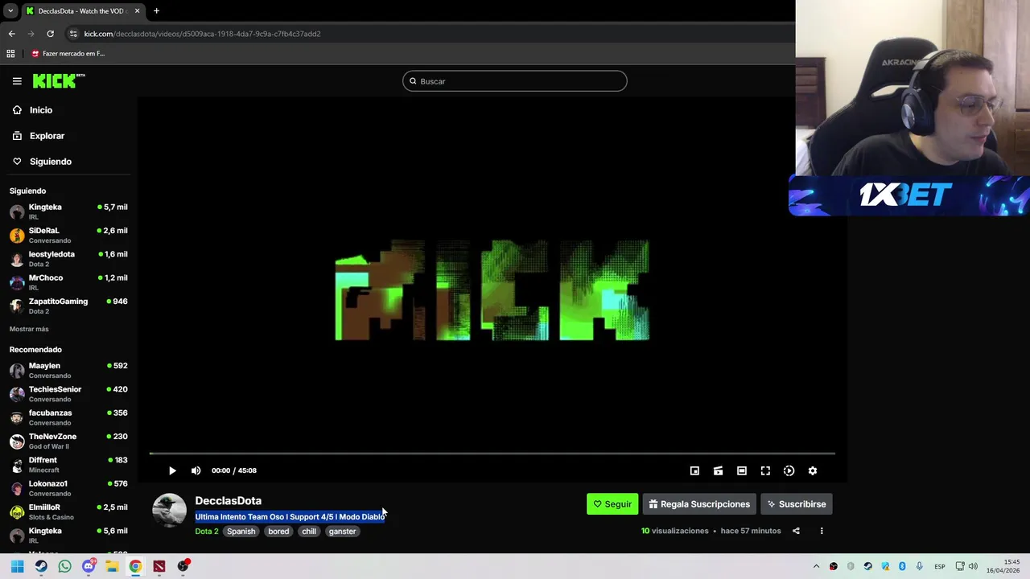
Task: Open Dota 2 from the taskbar
Action: (159, 566)
